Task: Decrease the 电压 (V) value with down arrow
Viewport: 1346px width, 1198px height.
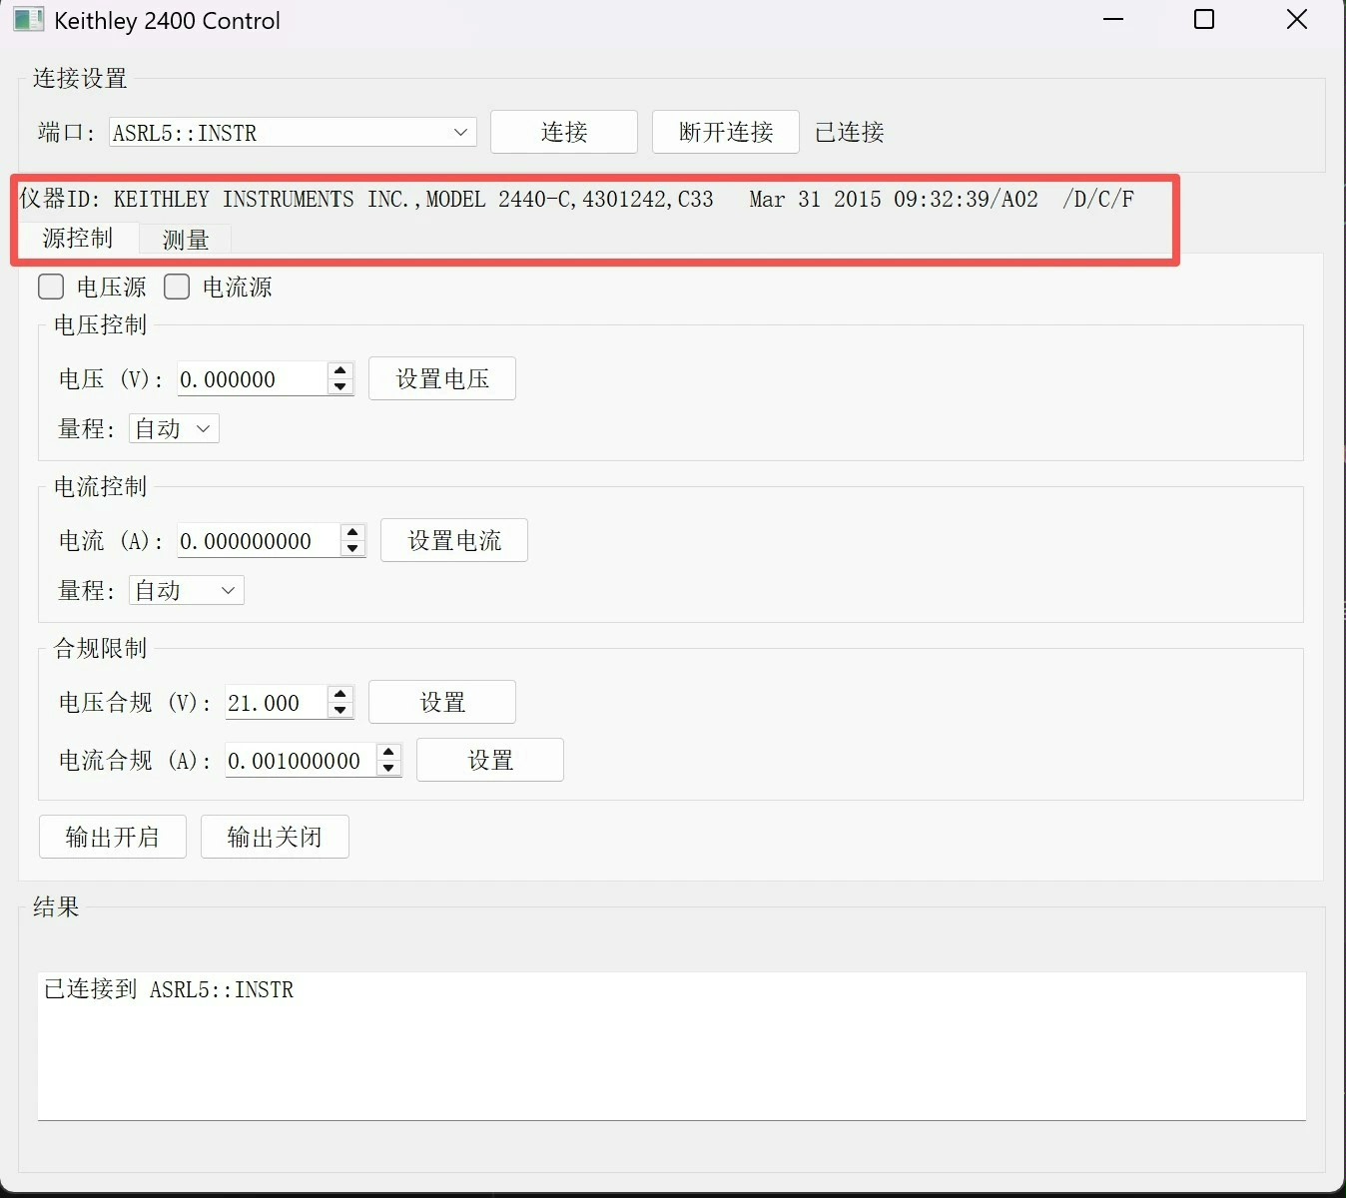Action: tap(340, 387)
